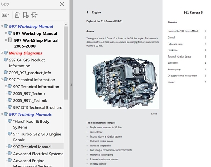Open the Advanced Electrical Systems bookmark
This screenshot has height=167, width=211.
tap(38, 154)
